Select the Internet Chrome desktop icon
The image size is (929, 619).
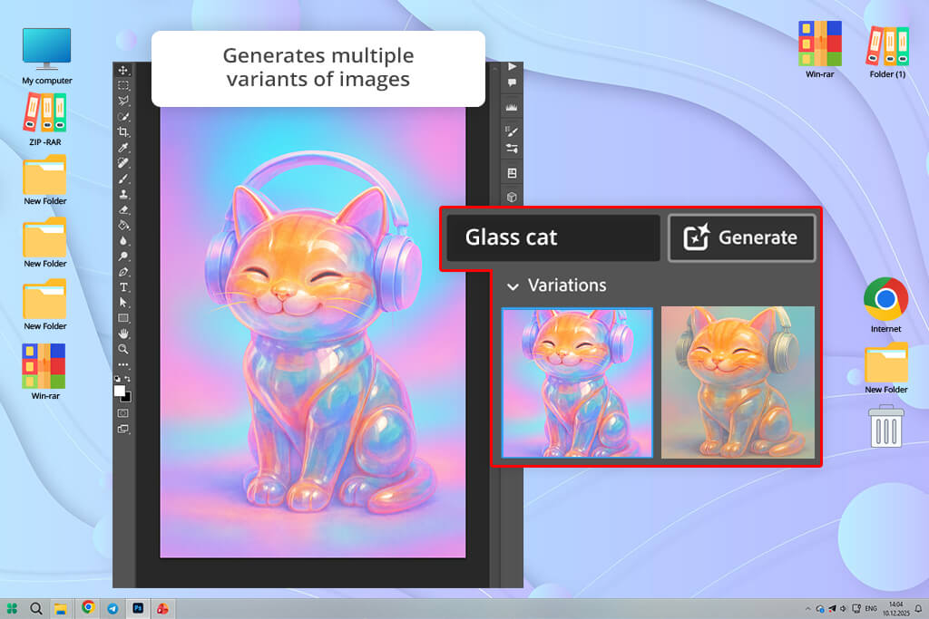885,305
